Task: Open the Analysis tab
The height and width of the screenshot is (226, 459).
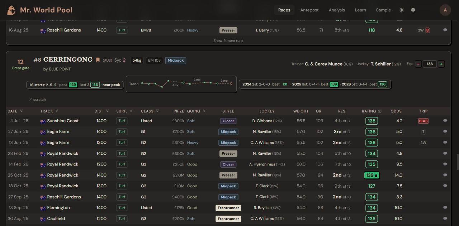Action: click(337, 10)
